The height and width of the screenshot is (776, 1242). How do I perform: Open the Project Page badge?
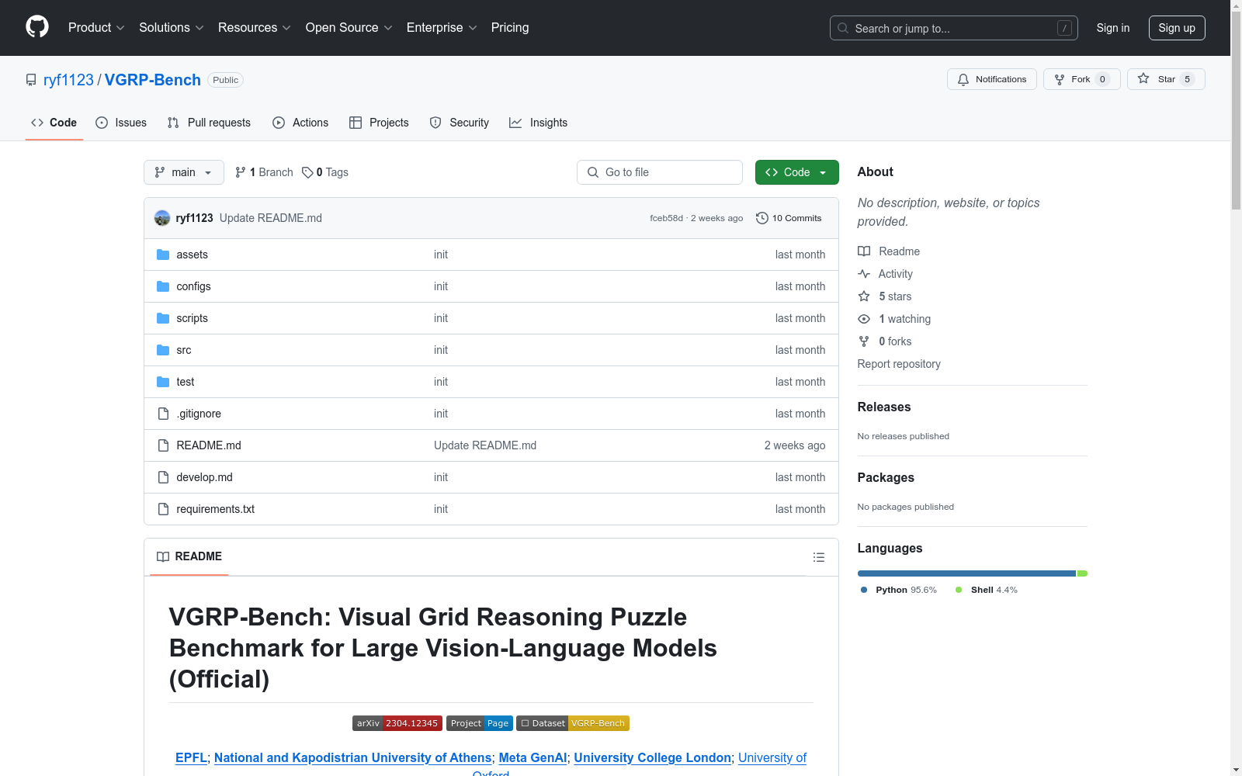pos(479,723)
